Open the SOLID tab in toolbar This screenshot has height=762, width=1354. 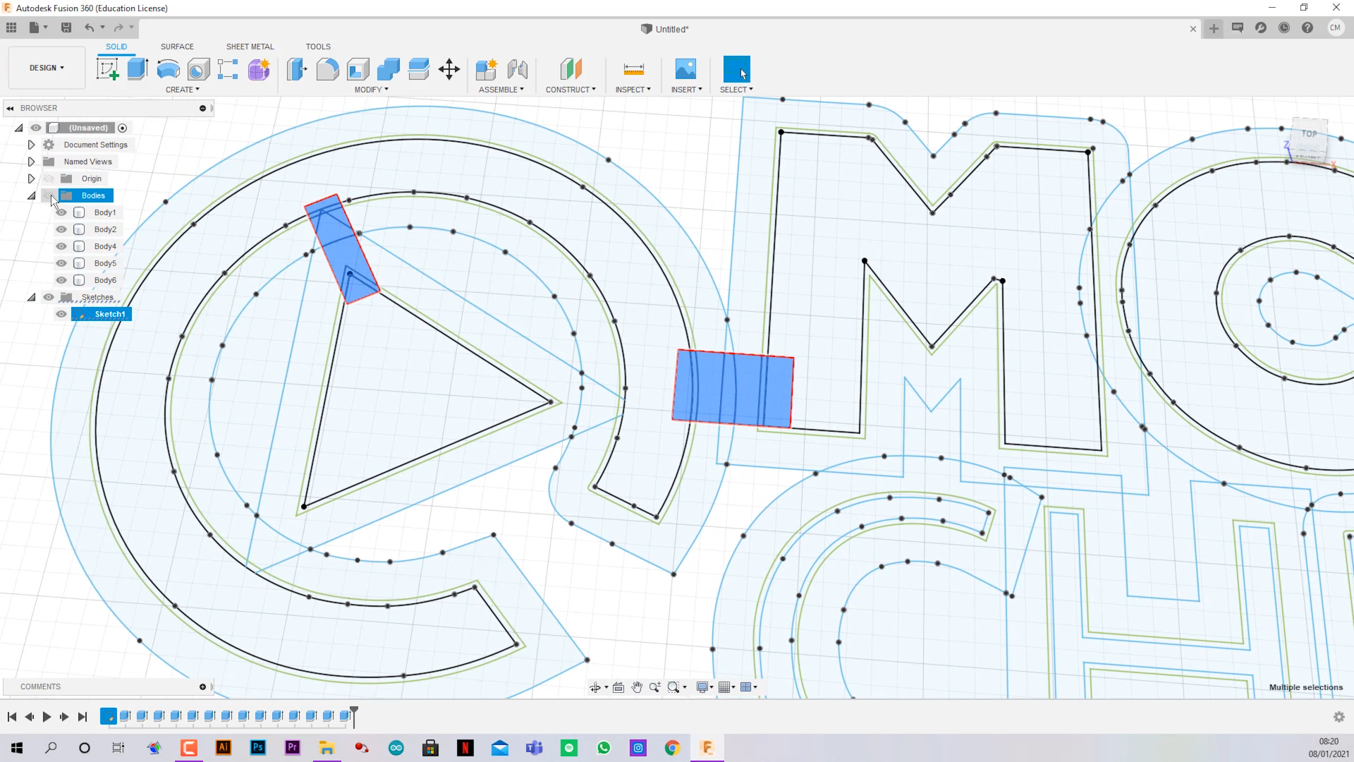point(116,46)
